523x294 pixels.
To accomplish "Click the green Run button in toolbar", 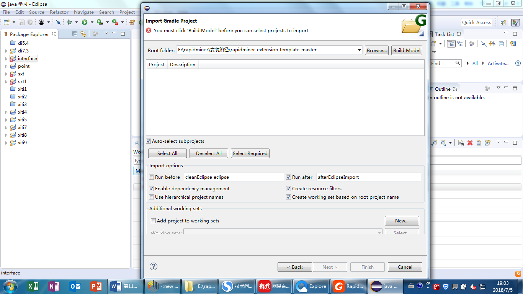I will pyautogui.click(x=85, y=23).
